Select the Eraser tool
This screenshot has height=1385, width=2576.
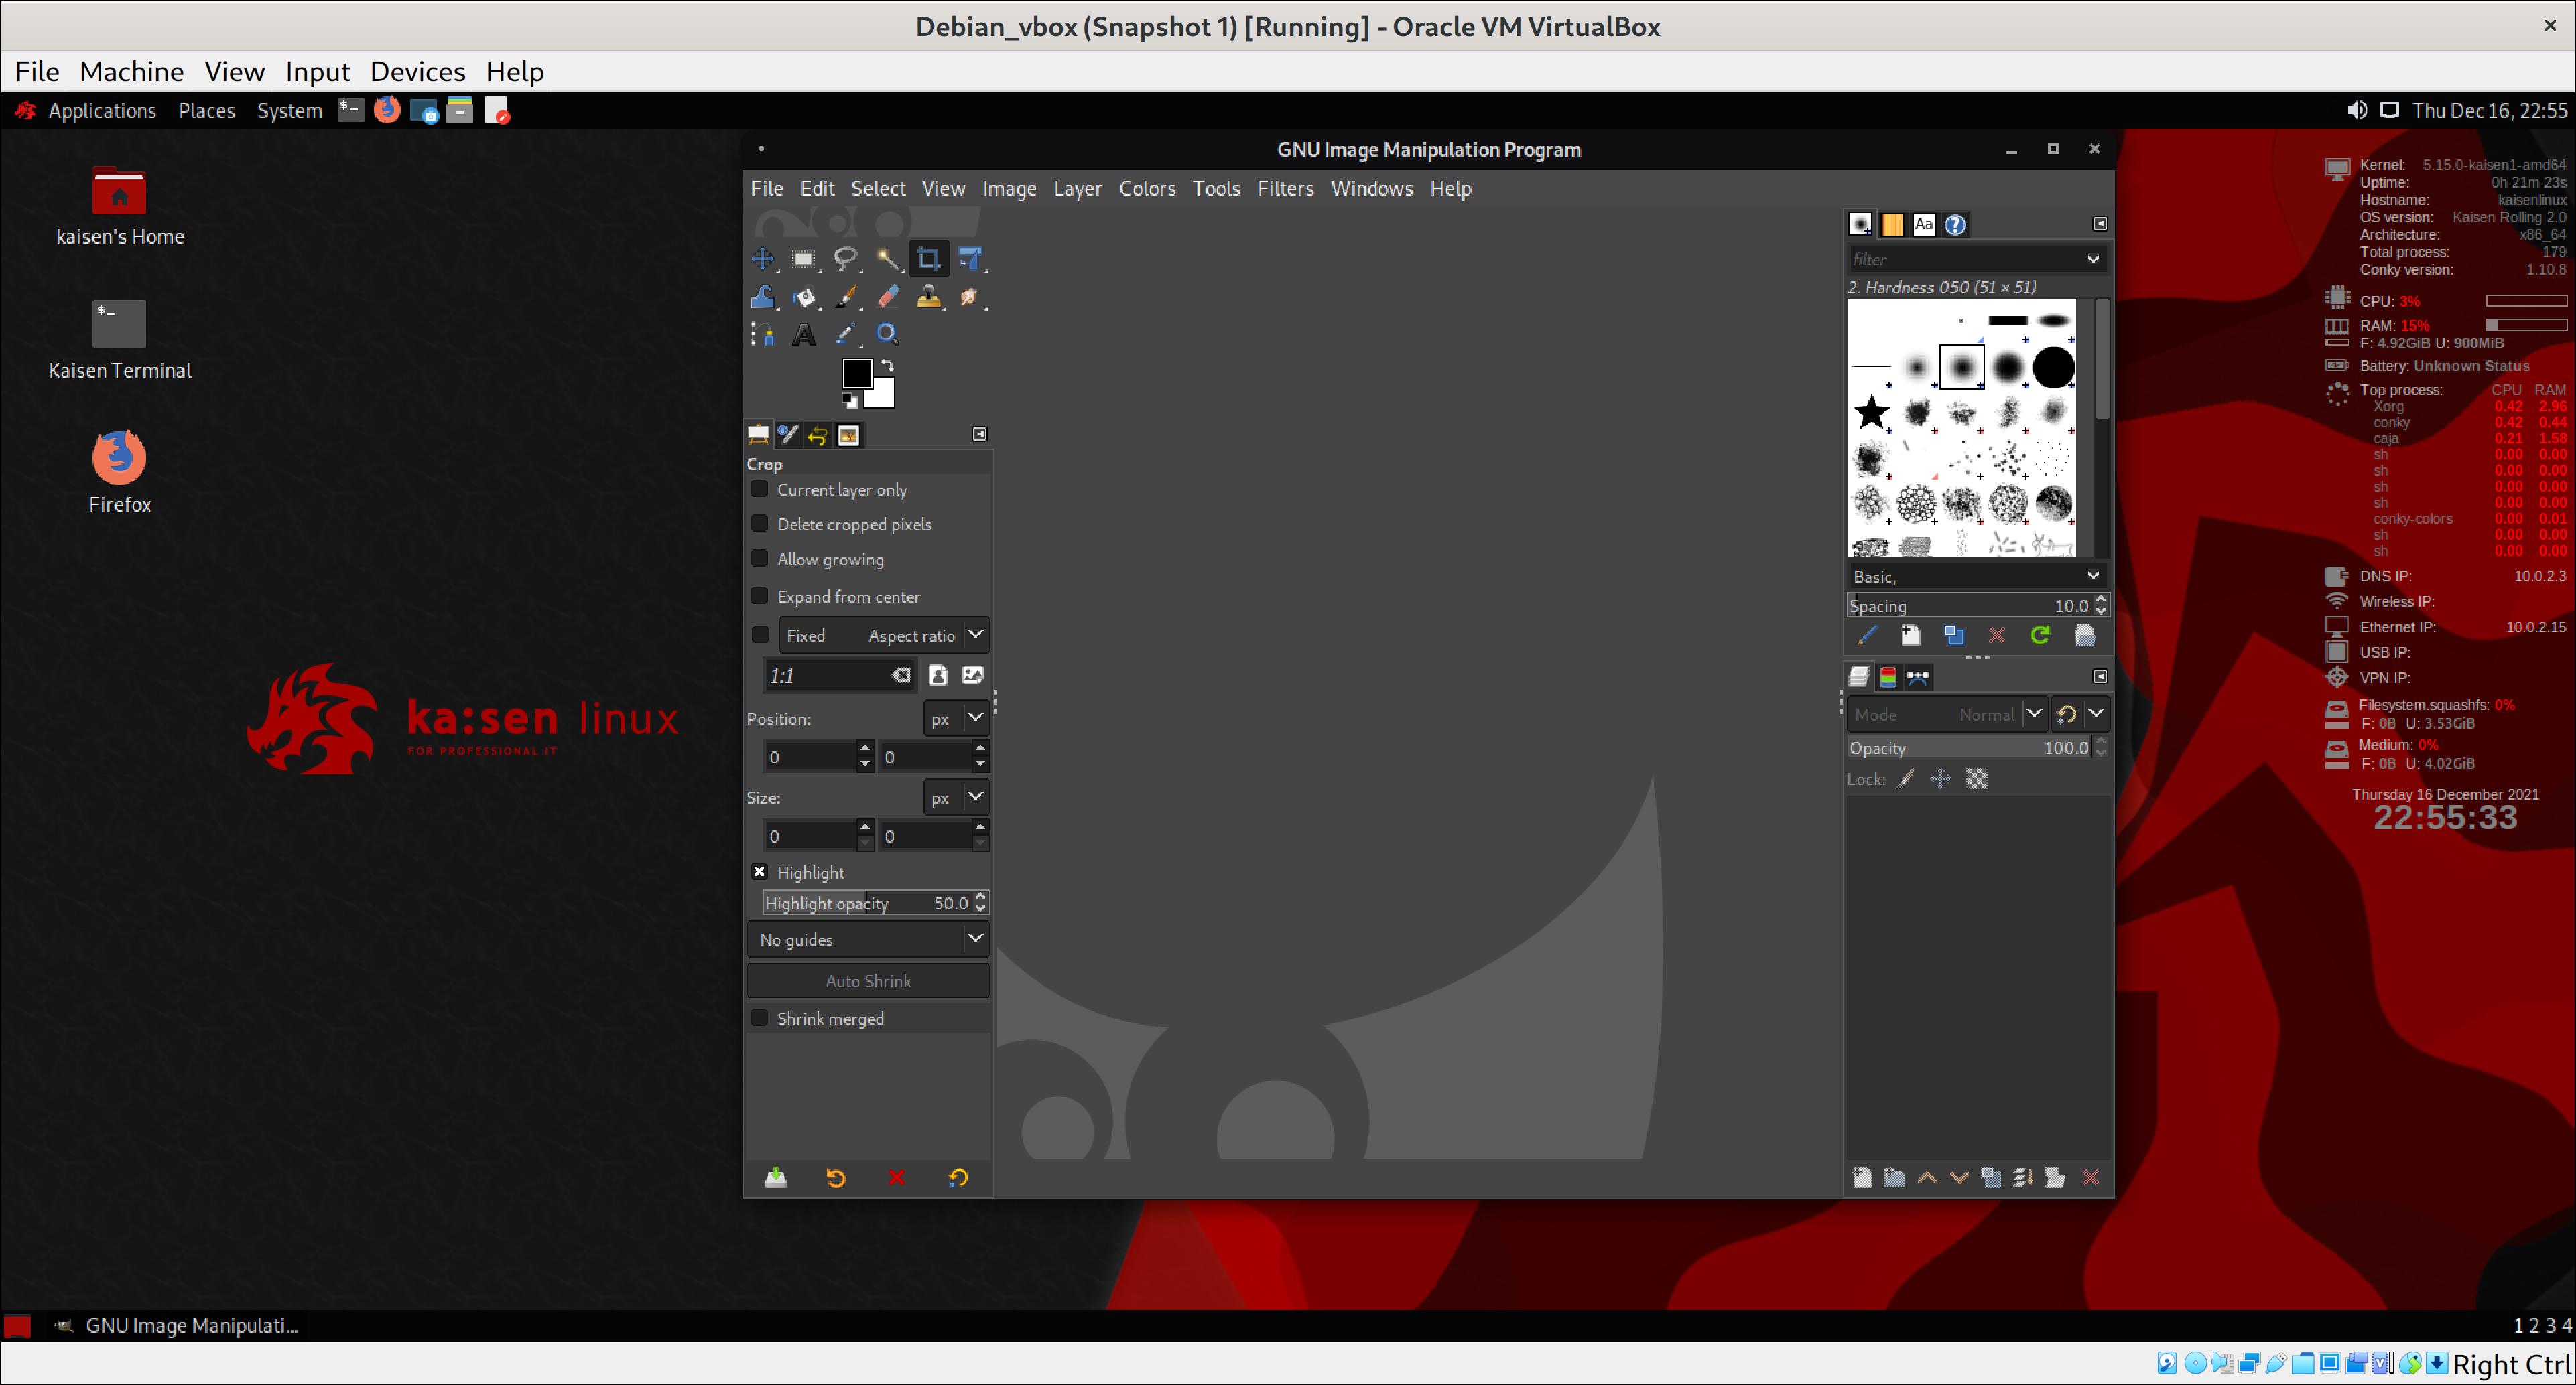(x=887, y=297)
